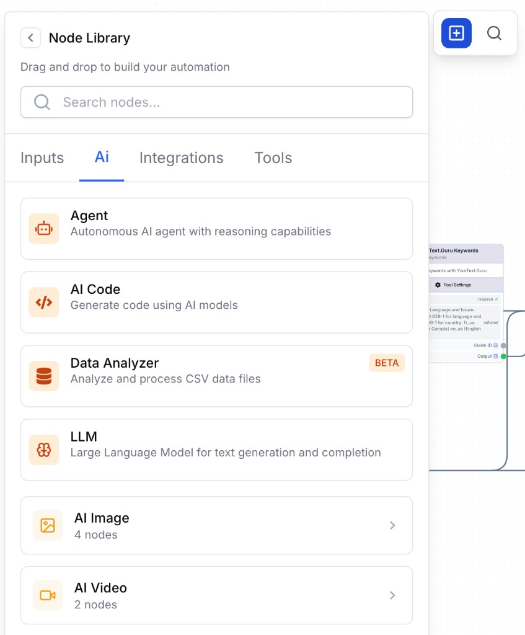Click 'Generate code using AI models' description
The width and height of the screenshot is (525, 635).
tap(154, 305)
